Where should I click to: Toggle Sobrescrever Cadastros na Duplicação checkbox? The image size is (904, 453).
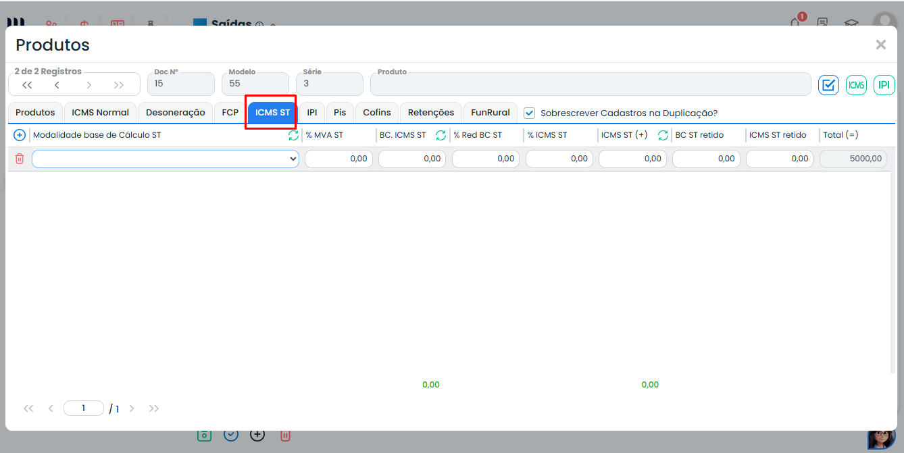point(530,113)
